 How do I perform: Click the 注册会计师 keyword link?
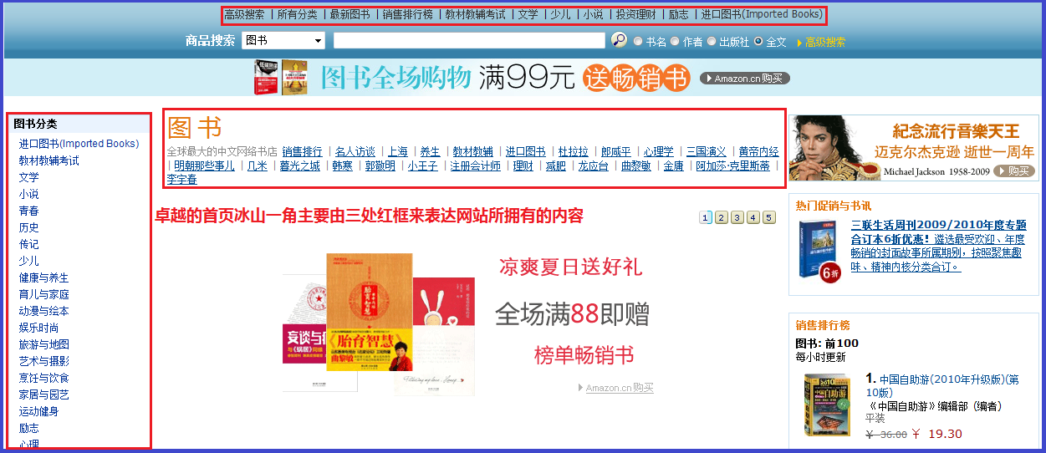pyautogui.click(x=476, y=166)
